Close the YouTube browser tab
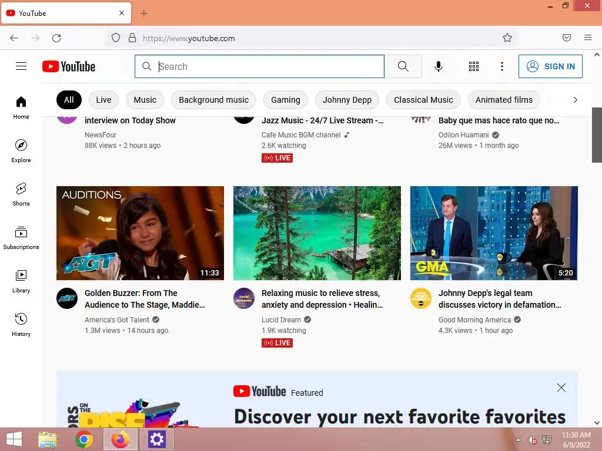The image size is (602, 451). [122, 13]
